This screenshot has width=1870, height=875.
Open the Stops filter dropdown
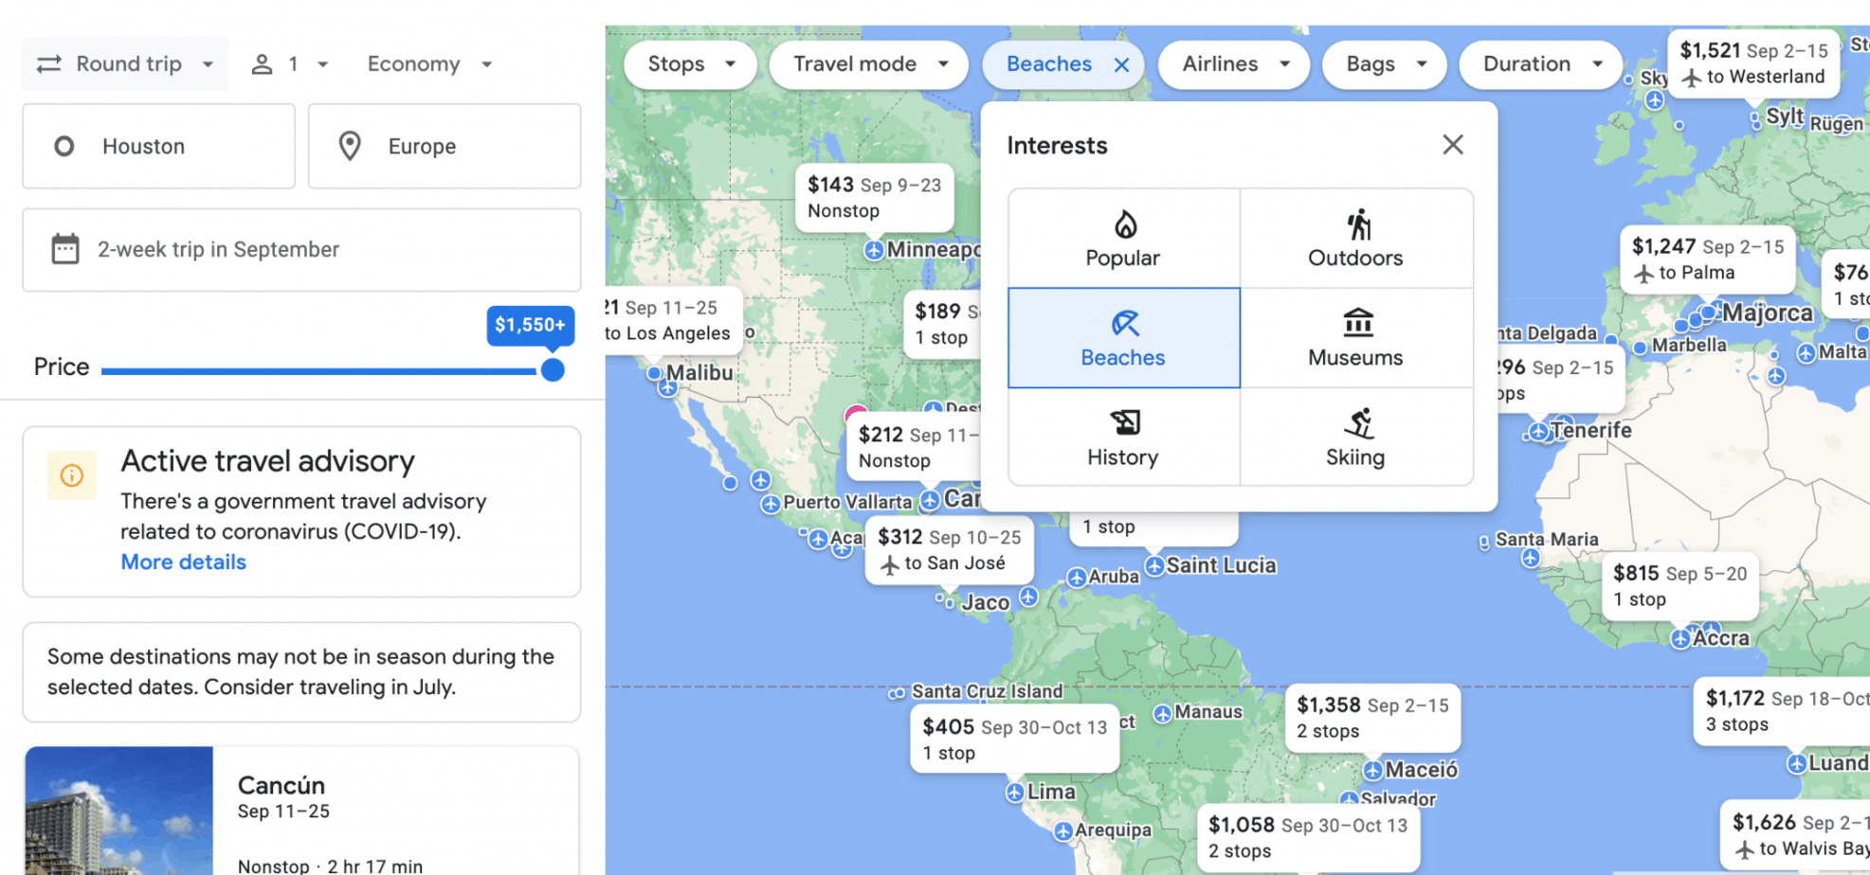tap(690, 63)
